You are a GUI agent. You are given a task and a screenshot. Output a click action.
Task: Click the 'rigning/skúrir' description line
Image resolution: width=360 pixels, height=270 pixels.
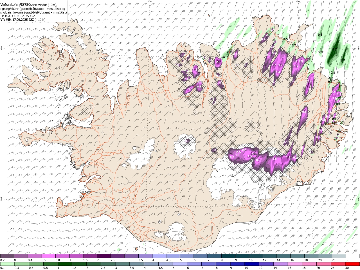click(x=33, y=9)
